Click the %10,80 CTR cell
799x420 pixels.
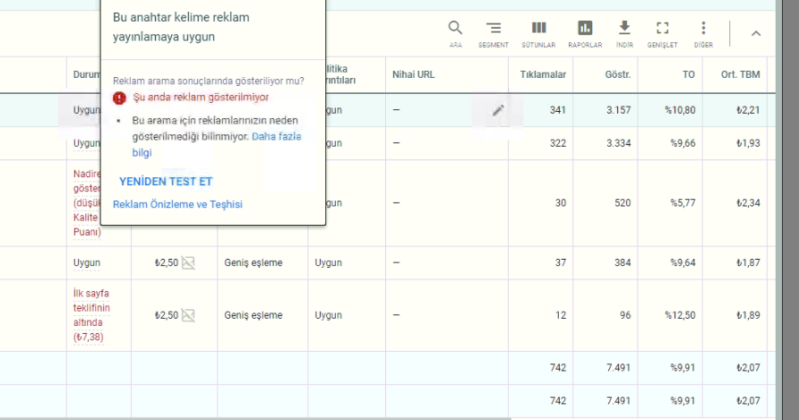pyautogui.click(x=680, y=110)
